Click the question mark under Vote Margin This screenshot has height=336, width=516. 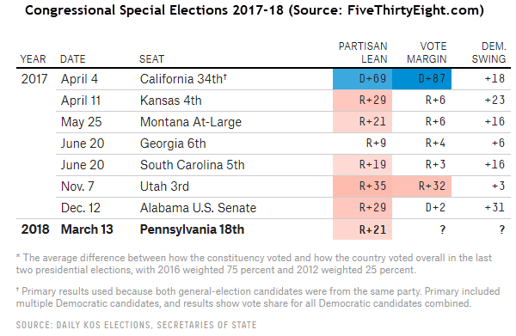(x=443, y=229)
